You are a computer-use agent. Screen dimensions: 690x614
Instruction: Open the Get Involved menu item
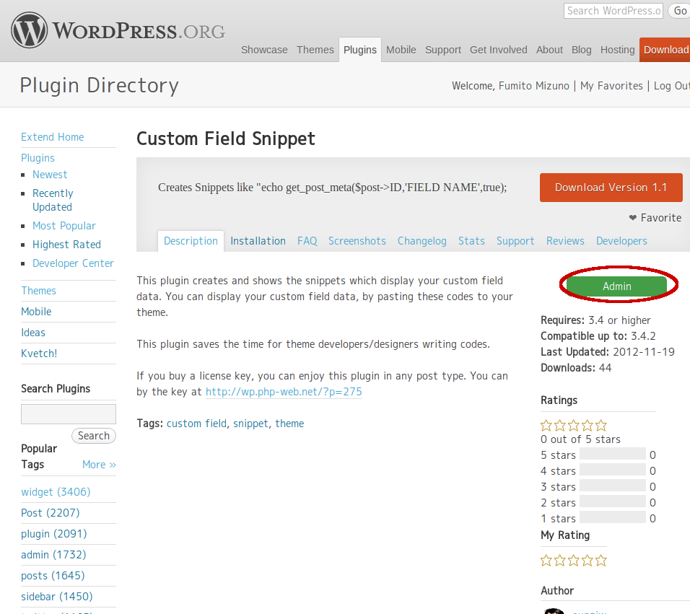point(499,50)
